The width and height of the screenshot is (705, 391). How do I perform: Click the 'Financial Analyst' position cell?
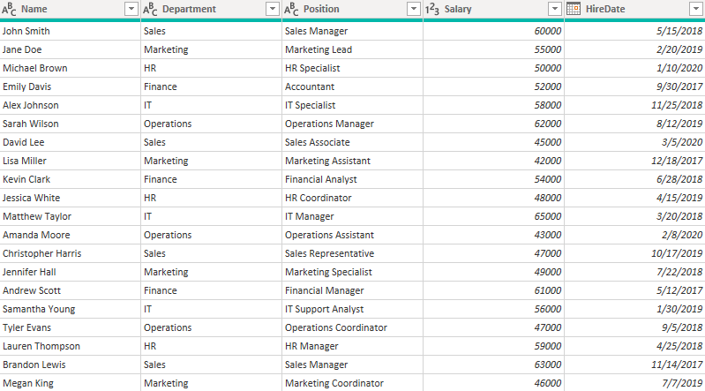coord(353,179)
